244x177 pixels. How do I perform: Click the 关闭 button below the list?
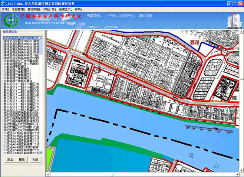coord(34,160)
